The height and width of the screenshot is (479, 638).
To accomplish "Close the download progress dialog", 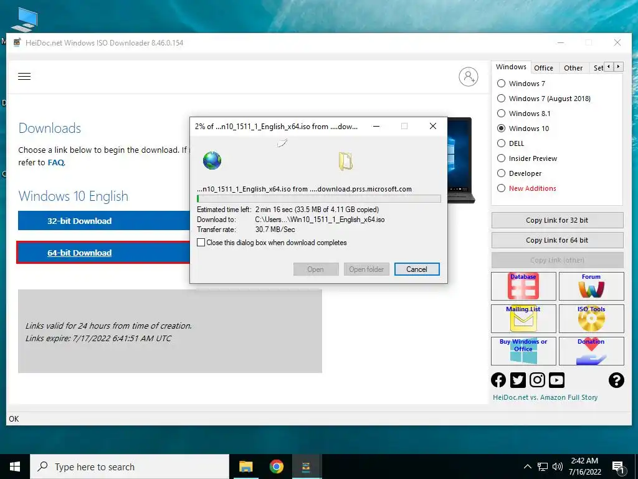I will [433, 126].
